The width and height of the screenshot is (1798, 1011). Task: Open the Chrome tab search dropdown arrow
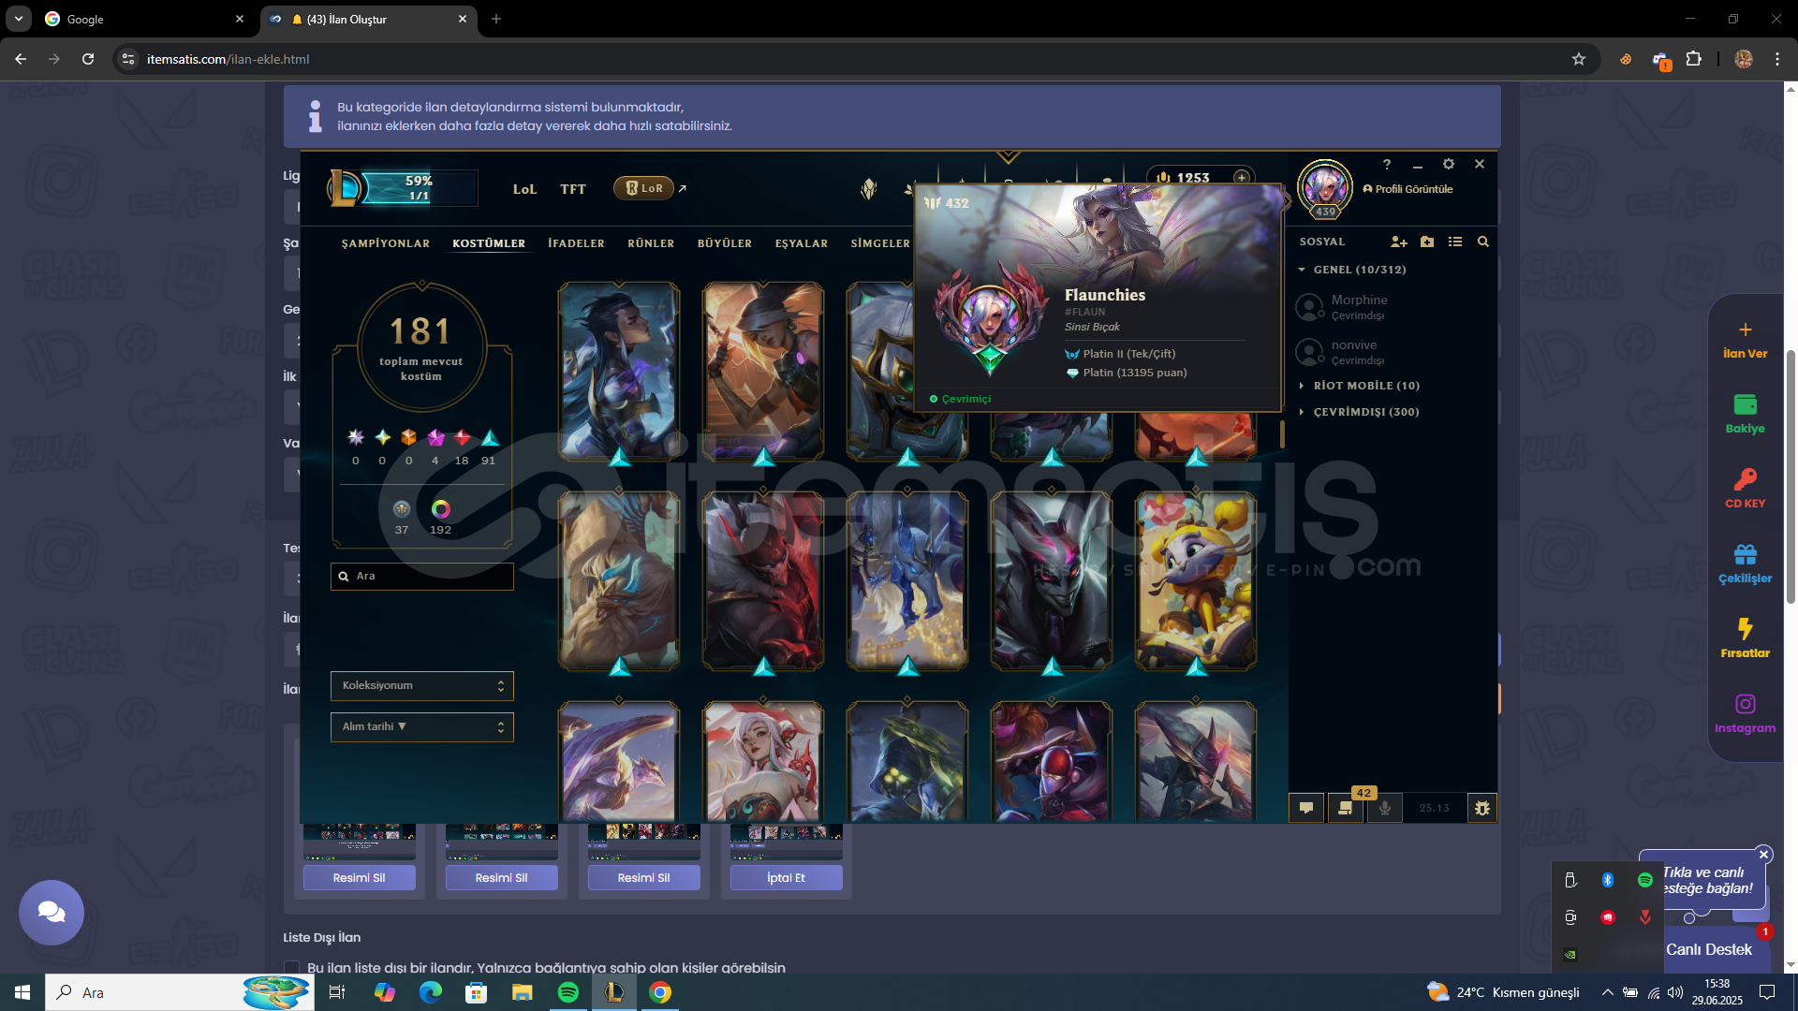pyautogui.click(x=19, y=19)
